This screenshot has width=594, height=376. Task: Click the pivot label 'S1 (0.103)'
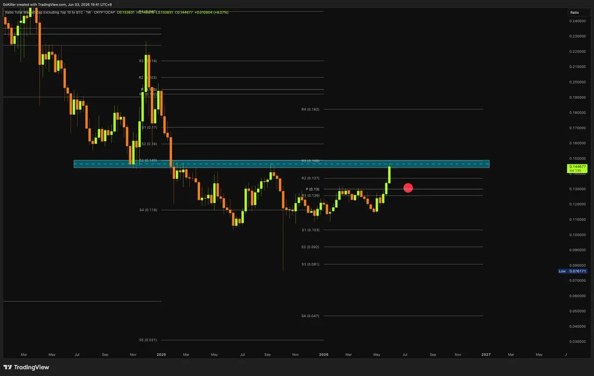click(x=310, y=230)
